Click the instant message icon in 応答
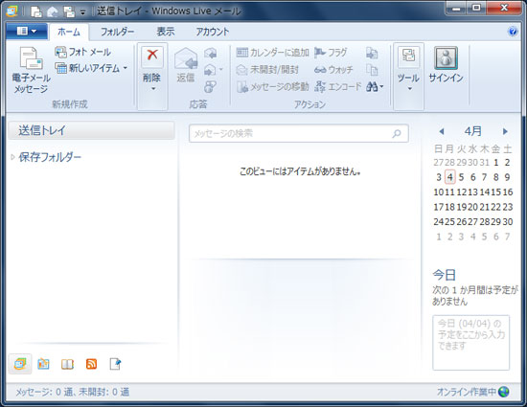The width and height of the screenshot is (527, 407). click(x=210, y=86)
